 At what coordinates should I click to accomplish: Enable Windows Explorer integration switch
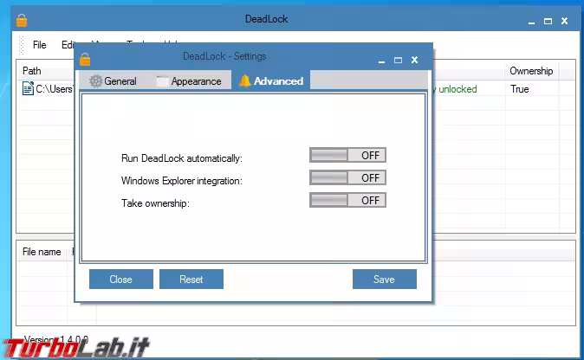[x=347, y=178]
